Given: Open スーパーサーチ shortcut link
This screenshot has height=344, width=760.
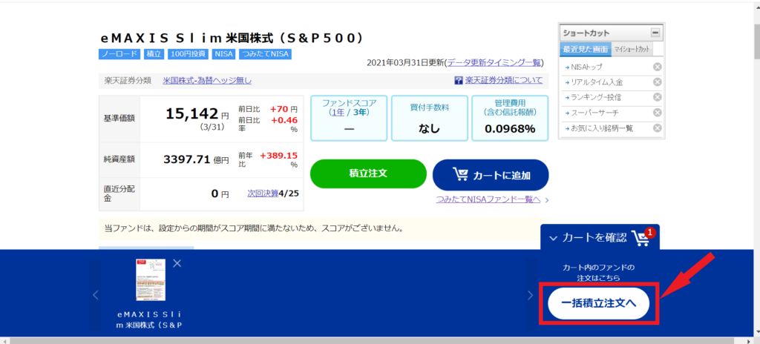Looking at the screenshot, I should click(x=594, y=113).
